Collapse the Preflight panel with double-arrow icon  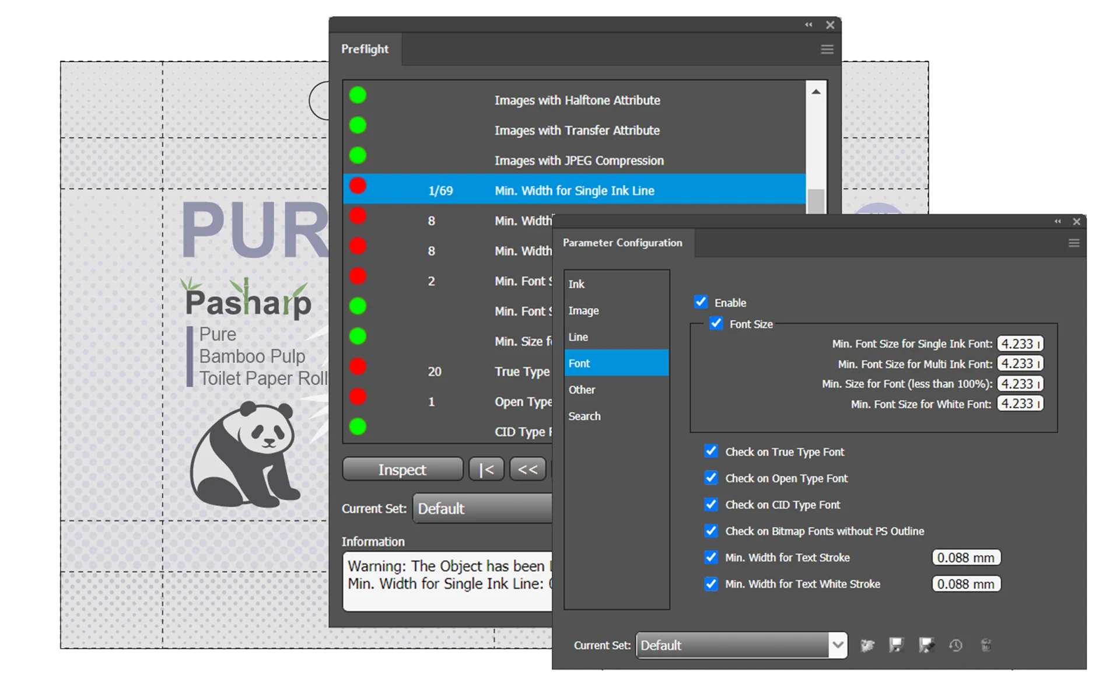tap(808, 24)
